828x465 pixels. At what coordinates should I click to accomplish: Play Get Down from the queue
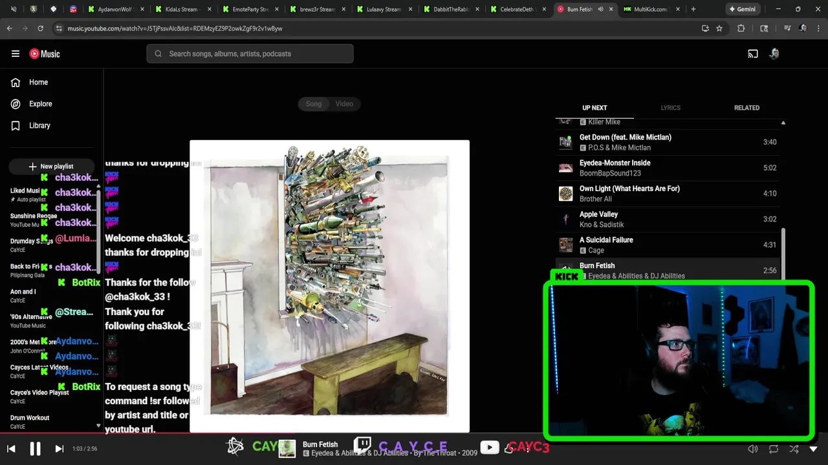pos(668,142)
